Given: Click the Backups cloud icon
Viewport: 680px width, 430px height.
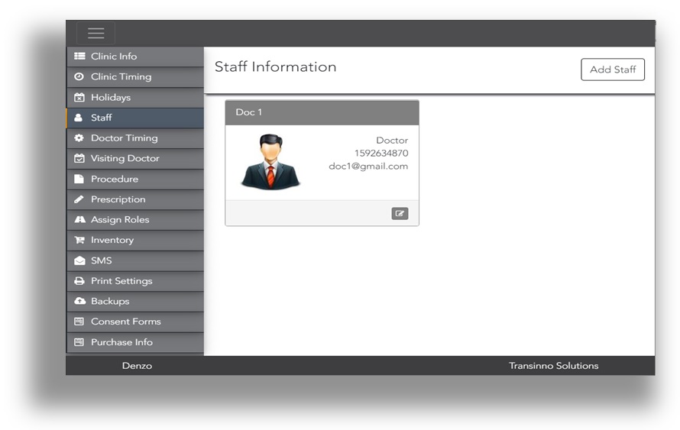Looking at the screenshot, I should [79, 302].
